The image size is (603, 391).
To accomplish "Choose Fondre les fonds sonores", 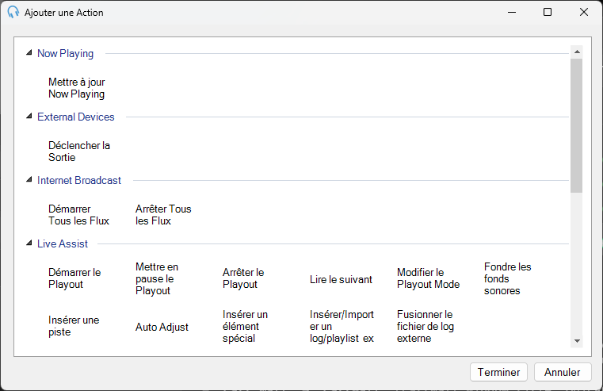I will [x=507, y=278].
